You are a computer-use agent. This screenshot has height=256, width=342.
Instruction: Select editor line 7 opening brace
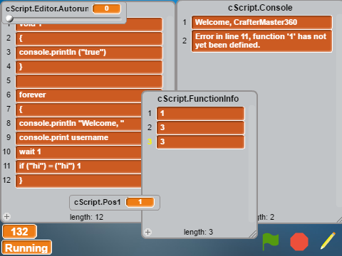78,110
